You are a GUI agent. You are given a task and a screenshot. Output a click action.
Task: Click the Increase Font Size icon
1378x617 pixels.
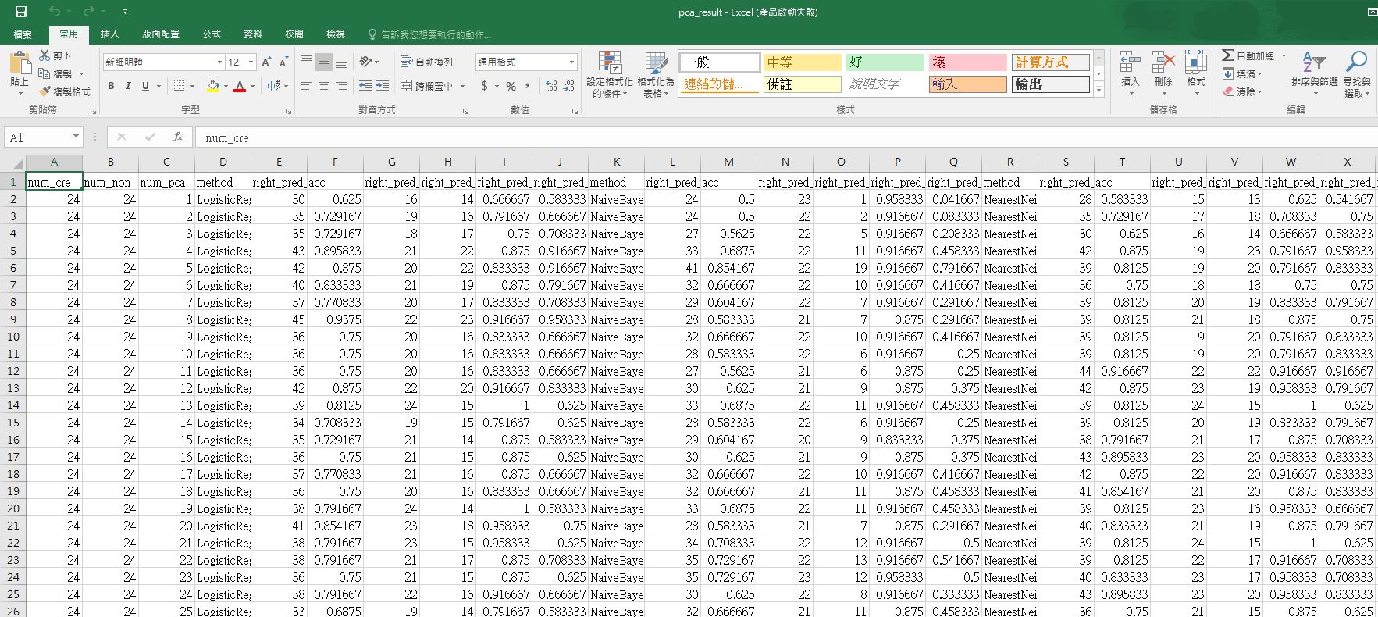tap(266, 62)
